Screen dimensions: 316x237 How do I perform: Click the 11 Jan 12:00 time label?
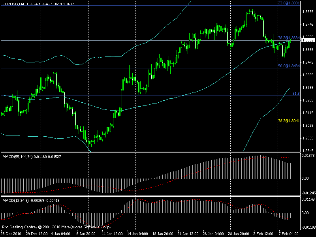[x=112, y=234]
